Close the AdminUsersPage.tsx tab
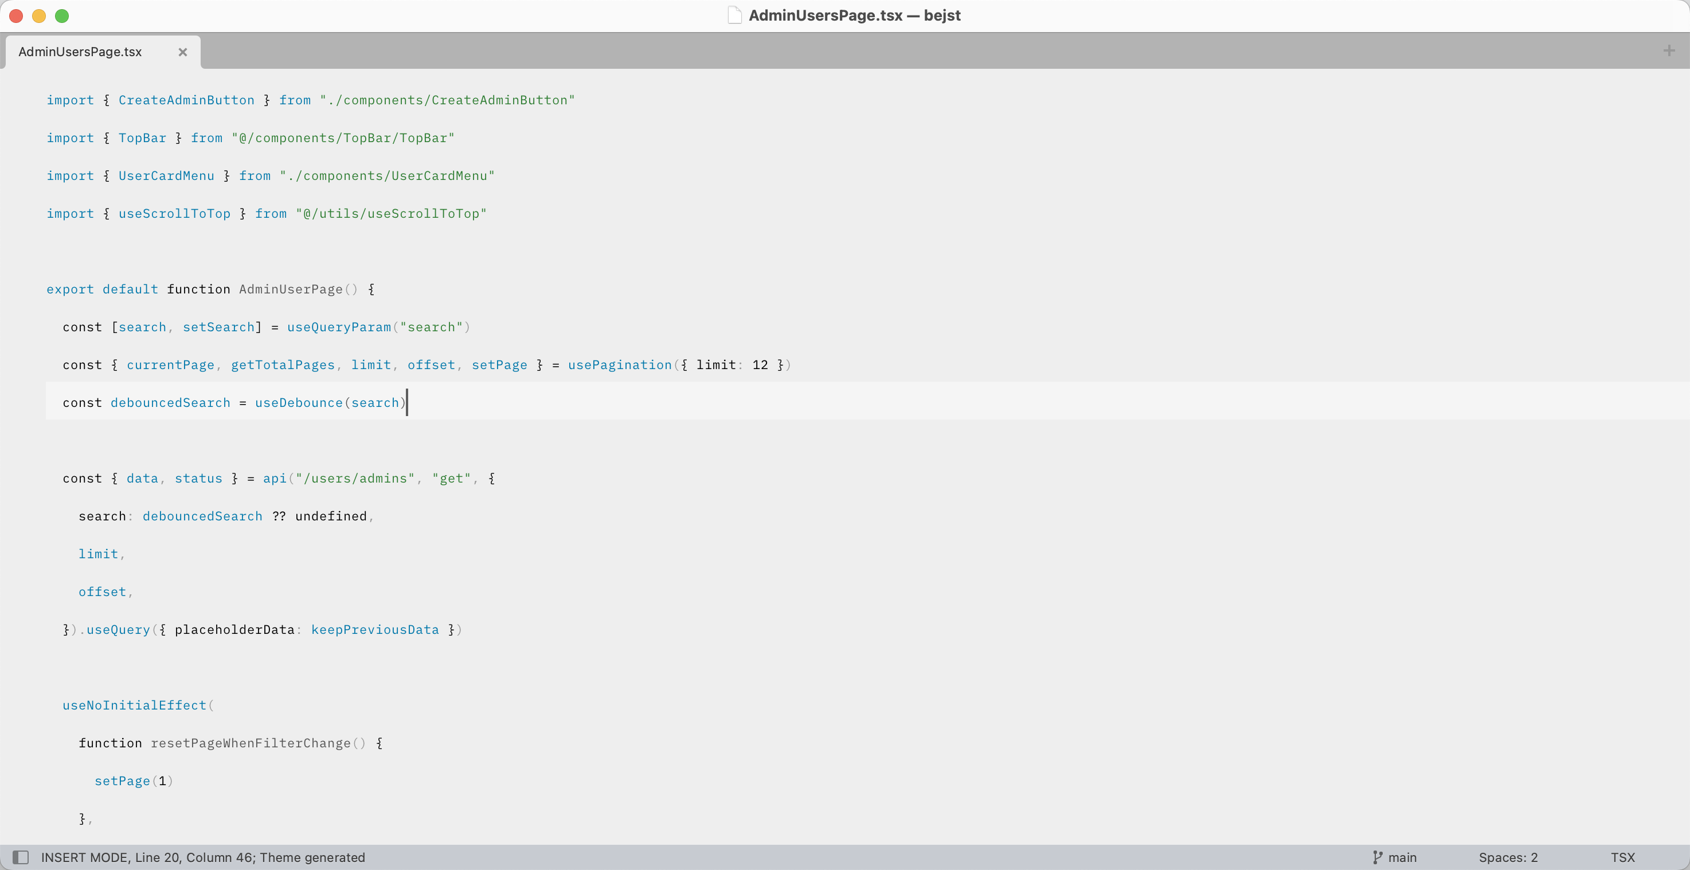Screen dimensions: 1690x870 tap(183, 52)
